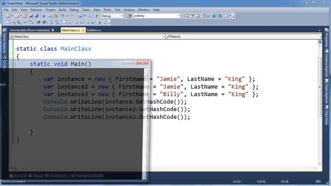Viewport: 331px width, 186px height.
Task: Open the Find Results 1 panel tab
Action: pyautogui.click(x=57, y=176)
